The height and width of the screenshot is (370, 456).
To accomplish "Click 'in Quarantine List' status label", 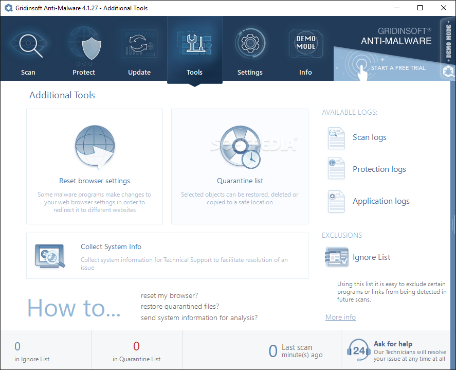I will (136, 359).
